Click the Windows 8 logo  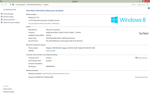(128, 20)
